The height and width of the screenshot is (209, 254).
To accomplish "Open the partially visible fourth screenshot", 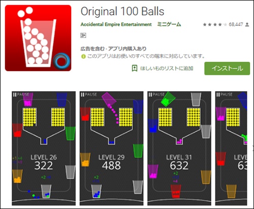I will [231, 149].
